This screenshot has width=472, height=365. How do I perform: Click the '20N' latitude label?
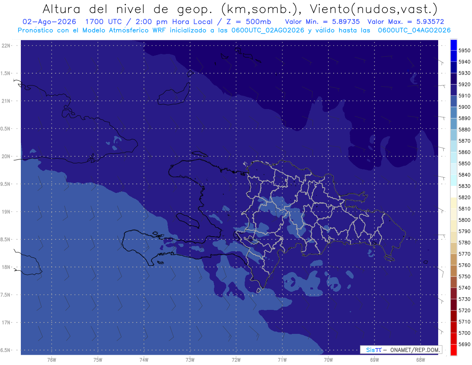tap(6, 156)
